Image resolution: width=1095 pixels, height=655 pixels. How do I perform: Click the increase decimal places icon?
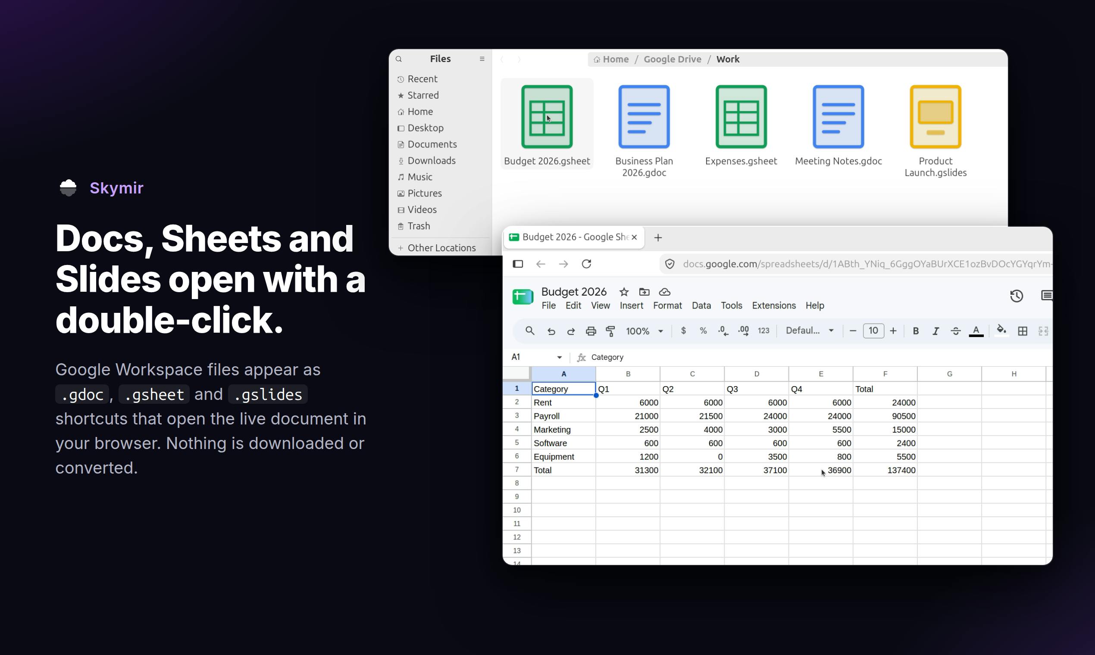(744, 331)
